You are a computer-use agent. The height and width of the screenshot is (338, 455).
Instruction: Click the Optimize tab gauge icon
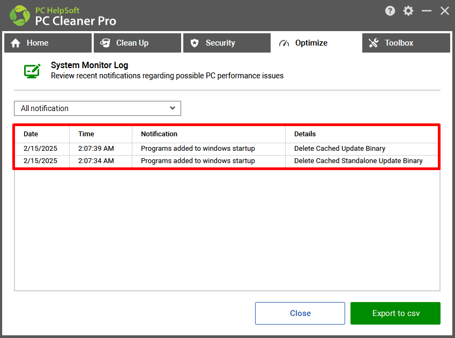284,43
